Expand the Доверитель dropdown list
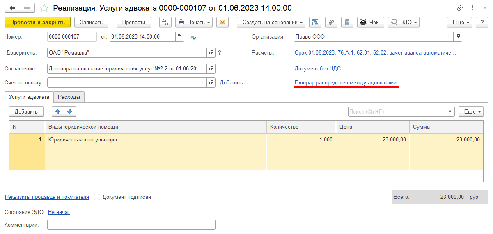The image size is (493, 234). 202,52
